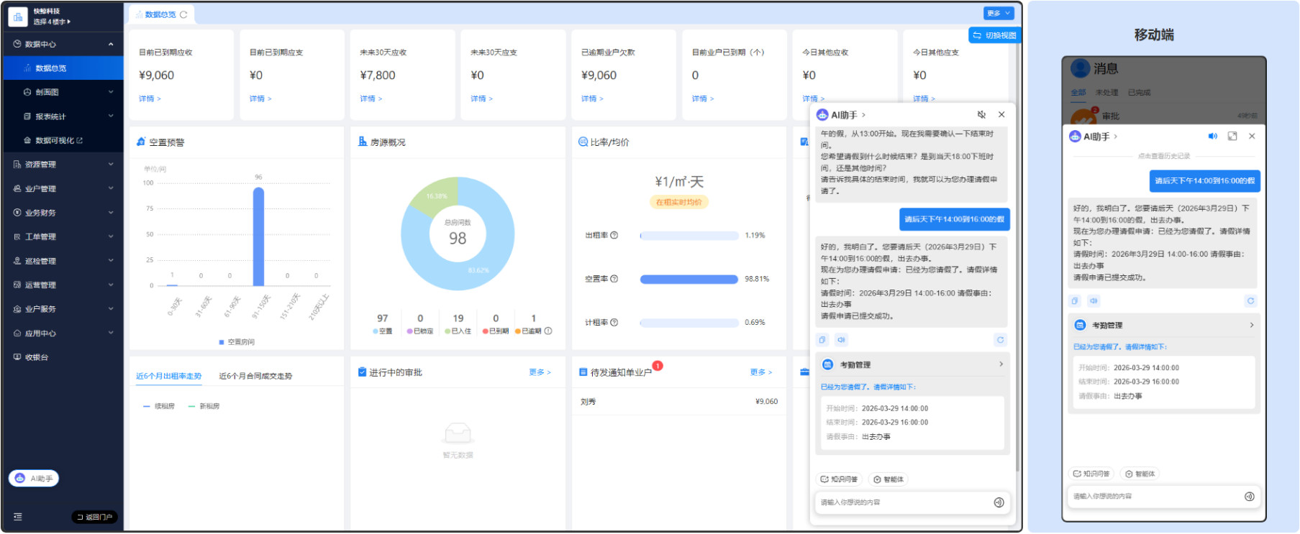Click the collapse sidebar icon at bottom left
Viewport: 1300px width, 534px height.
(x=18, y=517)
